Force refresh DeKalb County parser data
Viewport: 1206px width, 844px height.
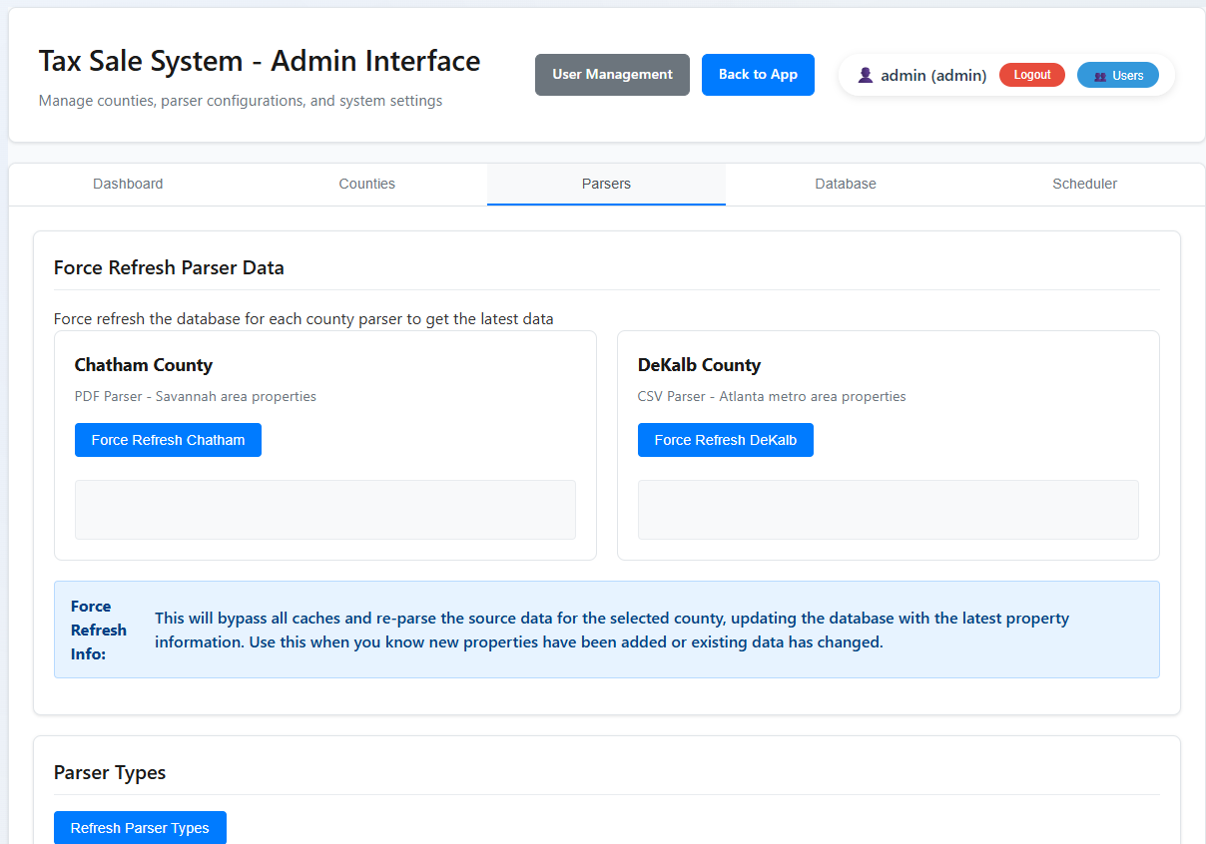[725, 440]
